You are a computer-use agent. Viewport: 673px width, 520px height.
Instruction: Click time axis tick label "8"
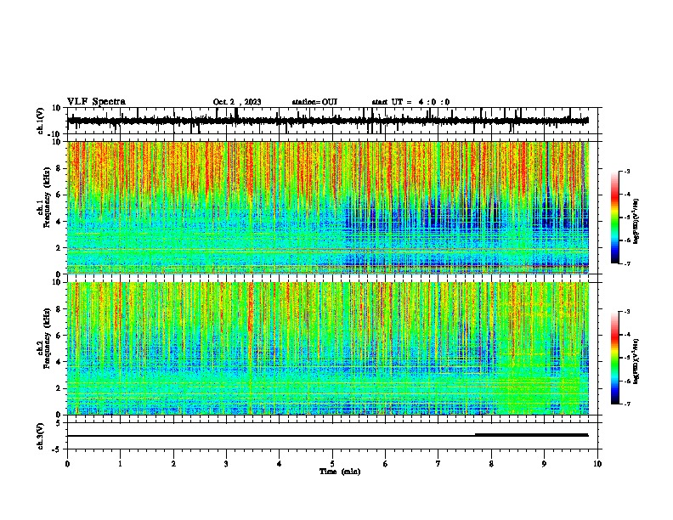point(491,464)
